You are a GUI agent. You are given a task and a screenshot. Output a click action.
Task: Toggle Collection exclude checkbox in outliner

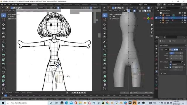[180, 13]
